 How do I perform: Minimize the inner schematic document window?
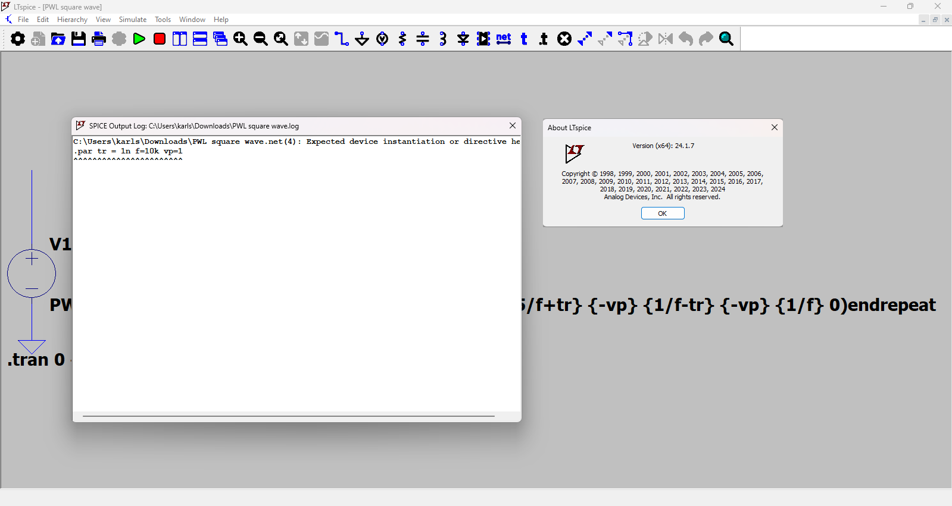tap(923, 20)
